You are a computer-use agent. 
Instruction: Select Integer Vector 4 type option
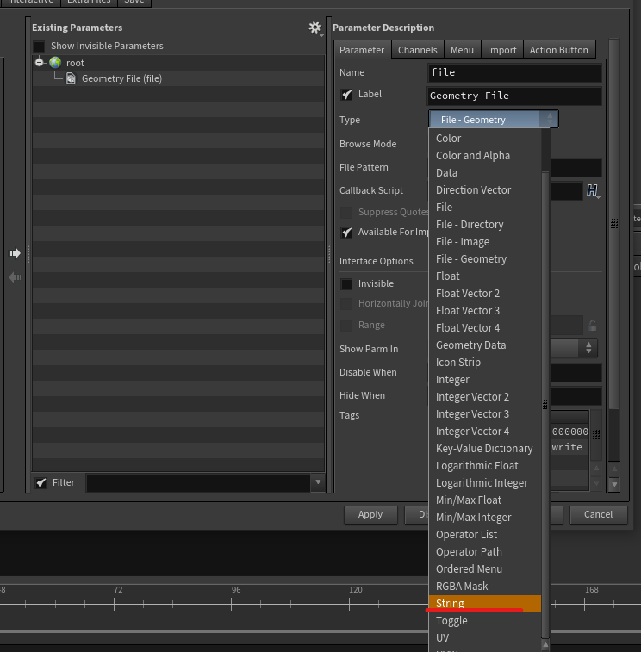pyautogui.click(x=485, y=432)
